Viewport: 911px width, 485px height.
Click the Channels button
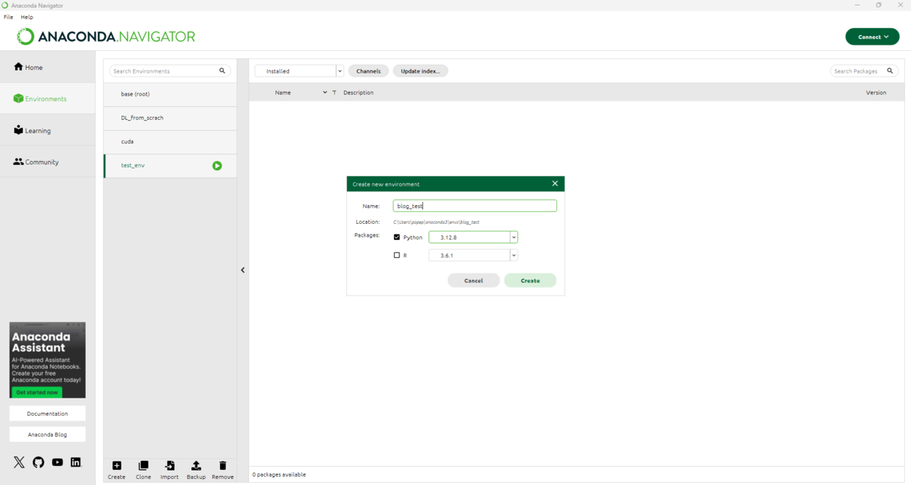click(x=368, y=71)
